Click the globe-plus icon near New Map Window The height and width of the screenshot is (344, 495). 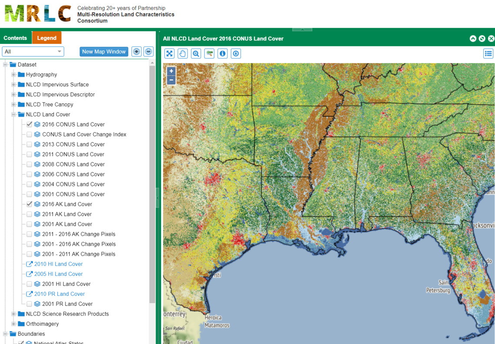point(136,51)
